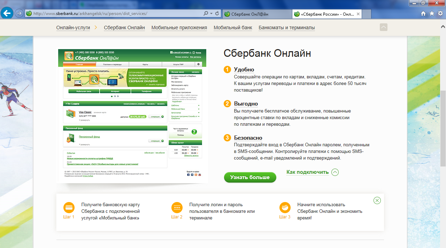Open the Мобильные приложения navigation item
The image size is (446, 248).
179,28
